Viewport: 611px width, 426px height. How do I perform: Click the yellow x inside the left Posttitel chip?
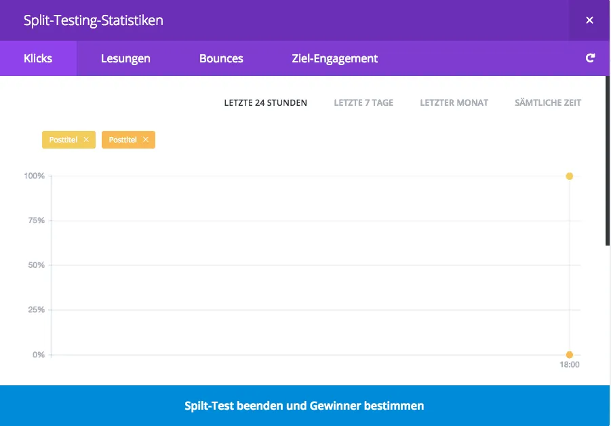coord(86,140)
